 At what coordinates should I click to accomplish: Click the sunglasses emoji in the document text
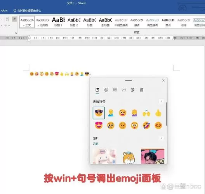tap(87, 74)
